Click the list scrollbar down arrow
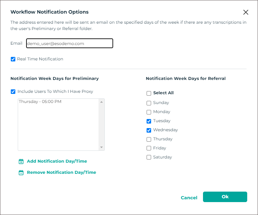This screenshot has width=258, height=215. [102, 147]
